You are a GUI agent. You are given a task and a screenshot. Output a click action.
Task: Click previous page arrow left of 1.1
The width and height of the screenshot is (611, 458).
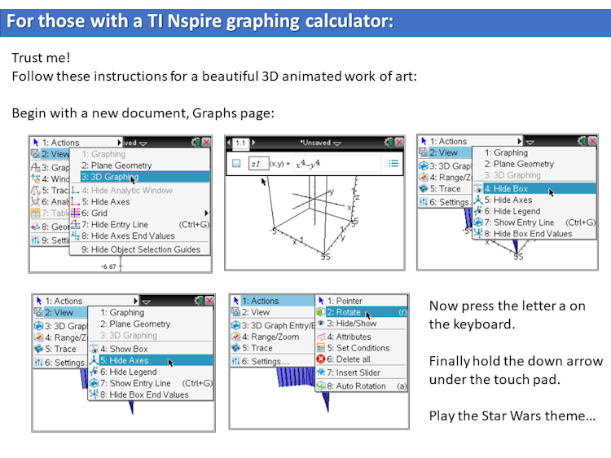point(230,143)
